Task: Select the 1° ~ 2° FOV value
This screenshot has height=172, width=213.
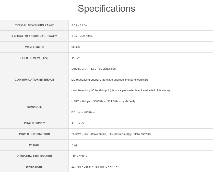Action: click(x=76, y=58)
